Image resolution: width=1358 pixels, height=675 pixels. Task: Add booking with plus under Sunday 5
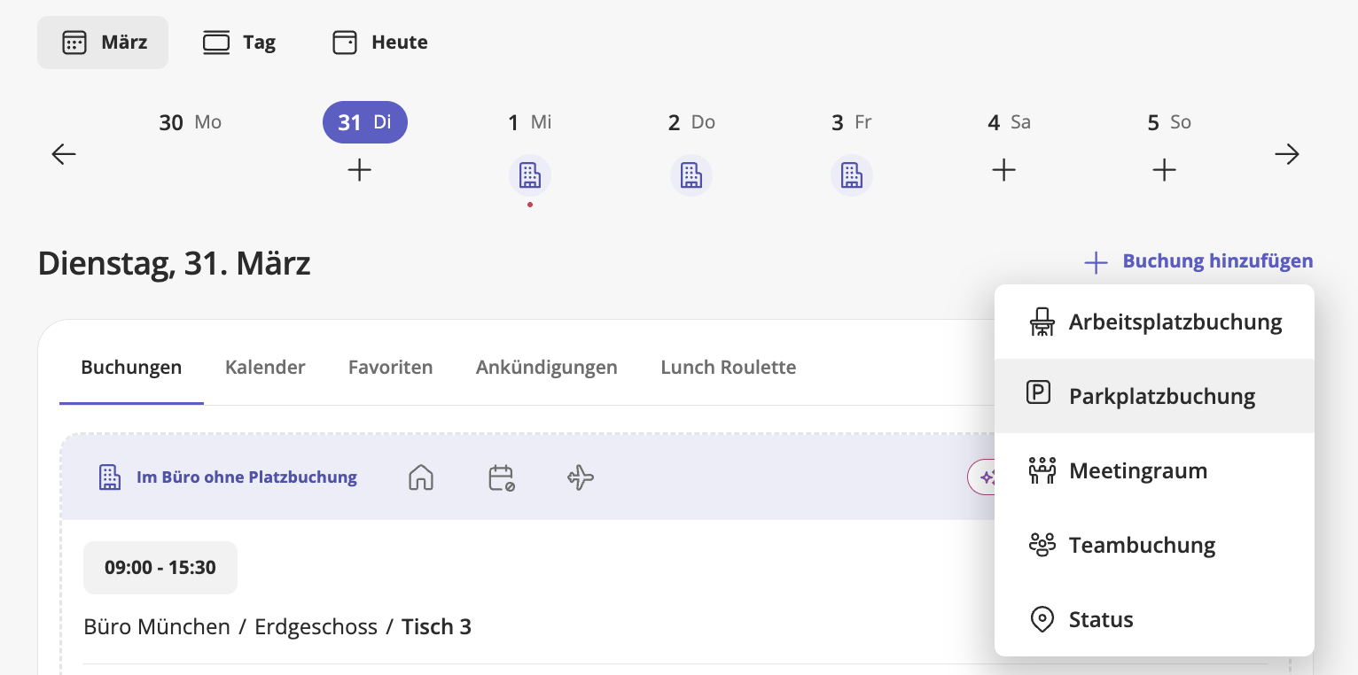pos(1164,170)
